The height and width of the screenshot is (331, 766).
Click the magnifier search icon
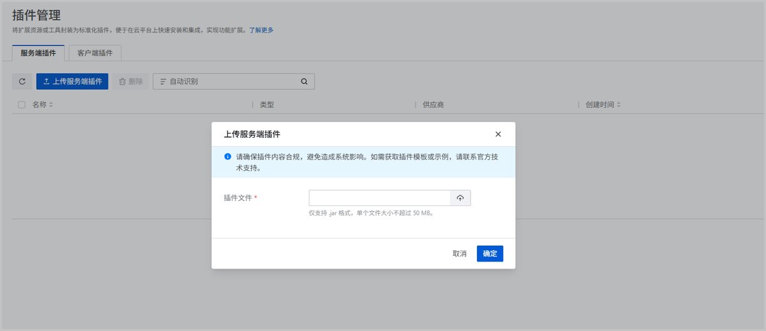point(304,82)
